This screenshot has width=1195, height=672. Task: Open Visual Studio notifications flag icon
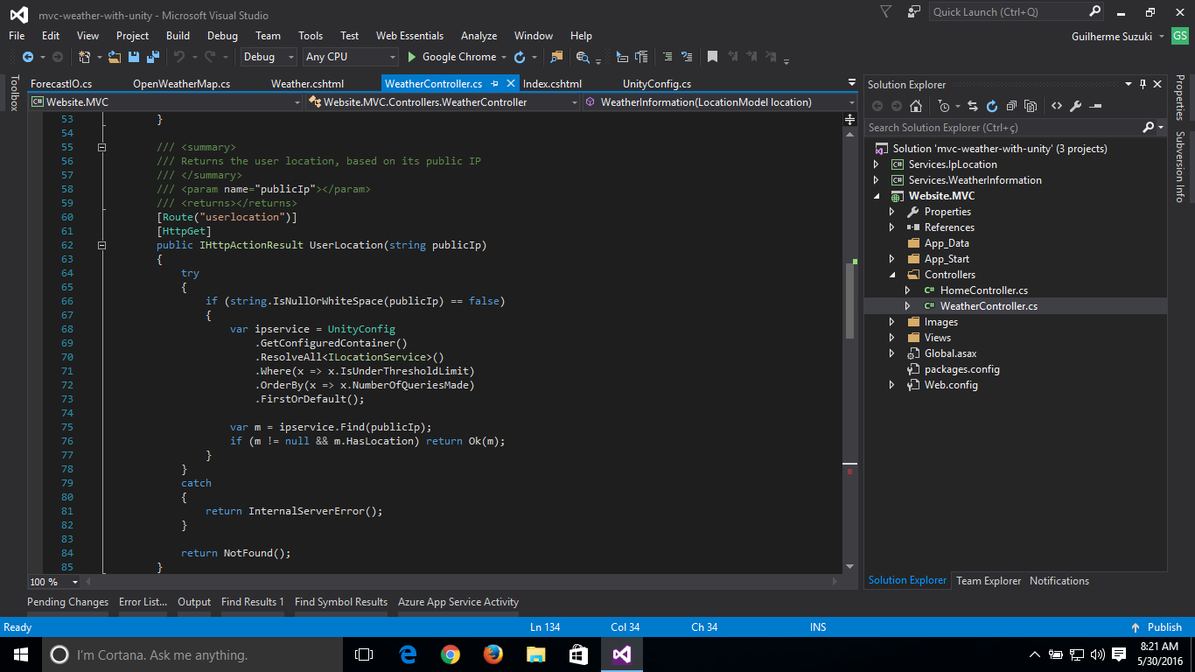coord(886,12)
